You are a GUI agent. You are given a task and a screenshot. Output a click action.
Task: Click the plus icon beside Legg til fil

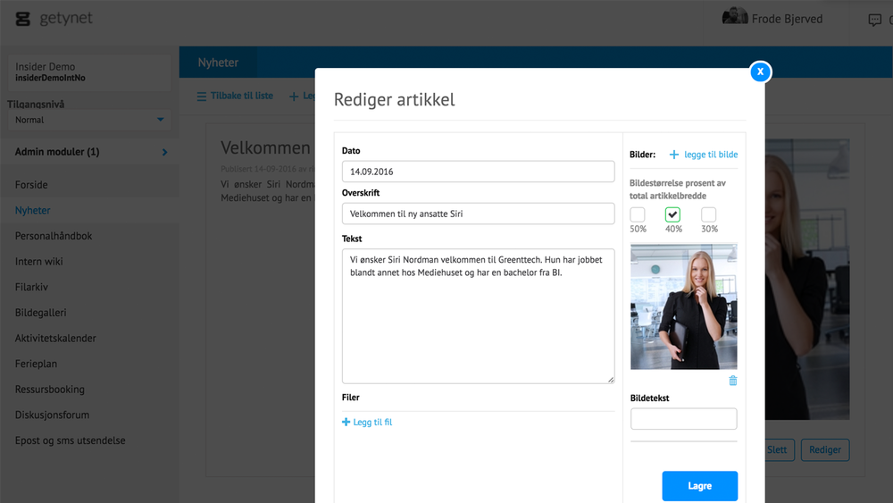point(346,422)
